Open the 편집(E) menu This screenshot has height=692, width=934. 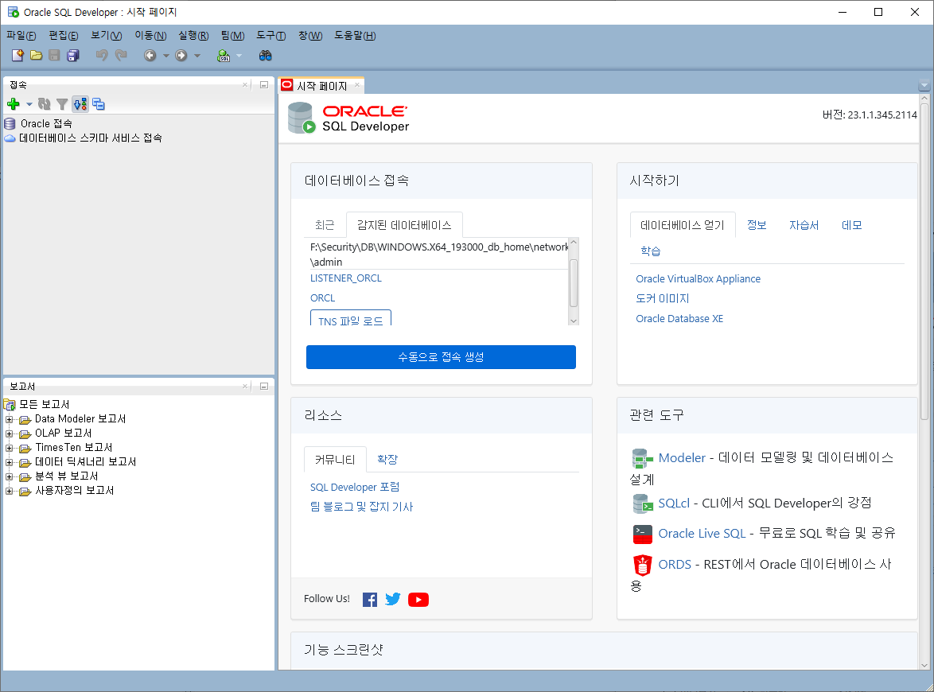click(63, 36)
